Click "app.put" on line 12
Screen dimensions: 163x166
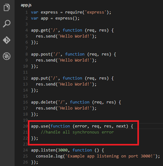(x=40, y=78)
